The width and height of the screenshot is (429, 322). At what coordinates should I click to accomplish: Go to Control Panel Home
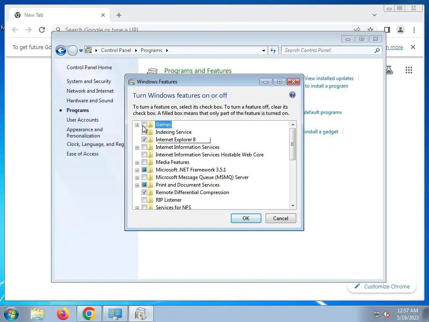[89, 68]
